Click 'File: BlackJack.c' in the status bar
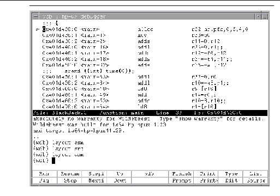This screenshot has height=196, width=280. pos(60,113)
